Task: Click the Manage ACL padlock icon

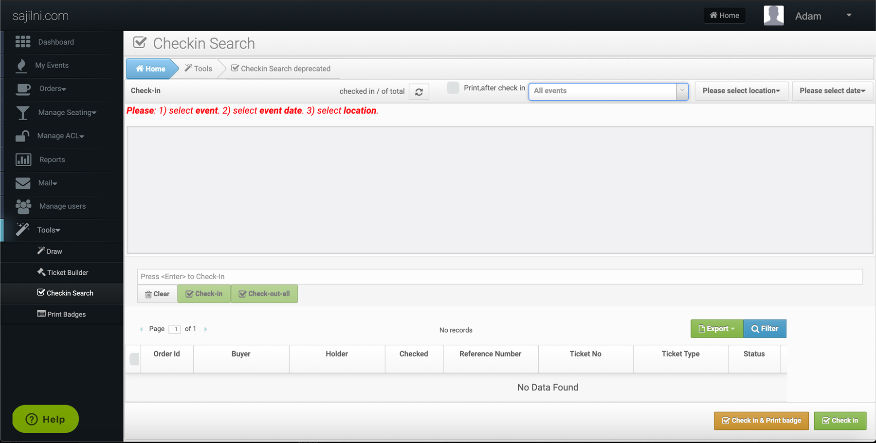Action: pyautogui.click(x=22, y=136)
